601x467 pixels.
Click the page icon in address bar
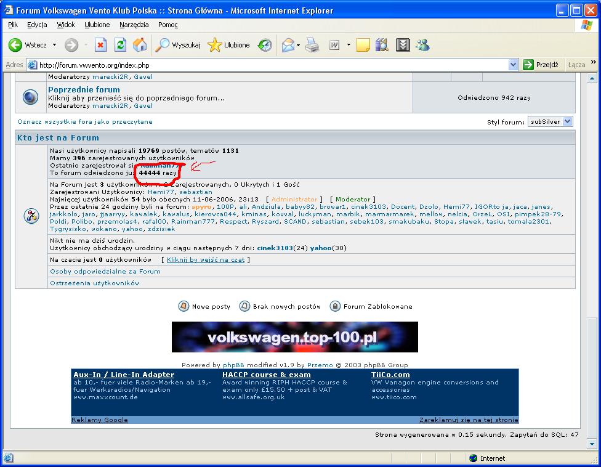[33, 65]
